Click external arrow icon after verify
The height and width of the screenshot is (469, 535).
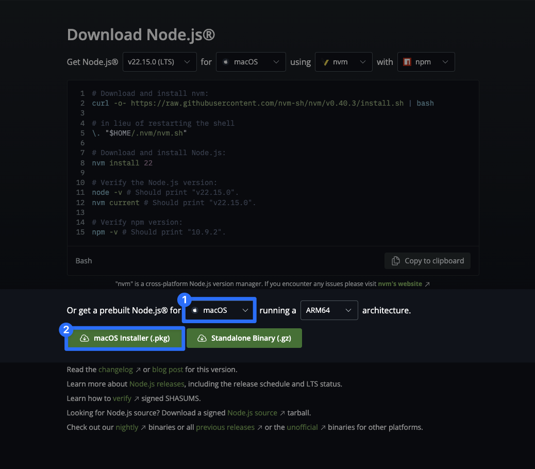(137, 398)
